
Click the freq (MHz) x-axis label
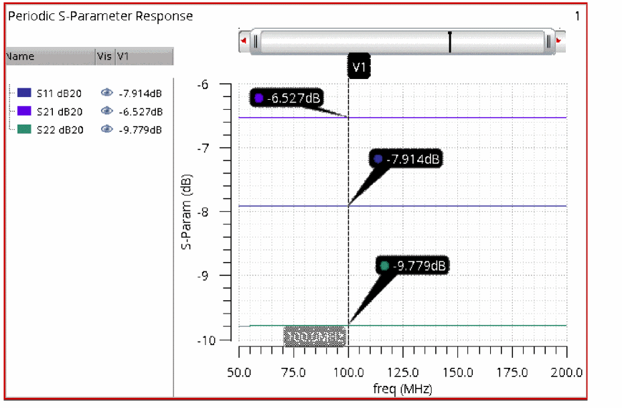click(402, 389)
